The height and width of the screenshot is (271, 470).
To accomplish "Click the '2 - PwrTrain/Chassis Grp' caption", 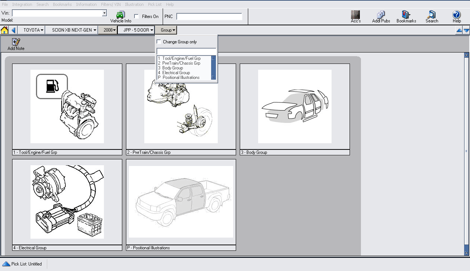I will click(x=181, y=152).
